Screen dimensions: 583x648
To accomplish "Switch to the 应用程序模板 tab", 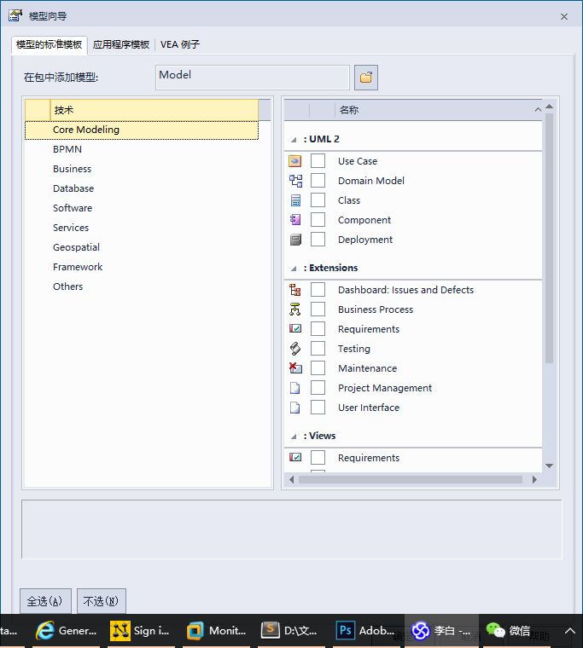I will click(x=121, y=44).
